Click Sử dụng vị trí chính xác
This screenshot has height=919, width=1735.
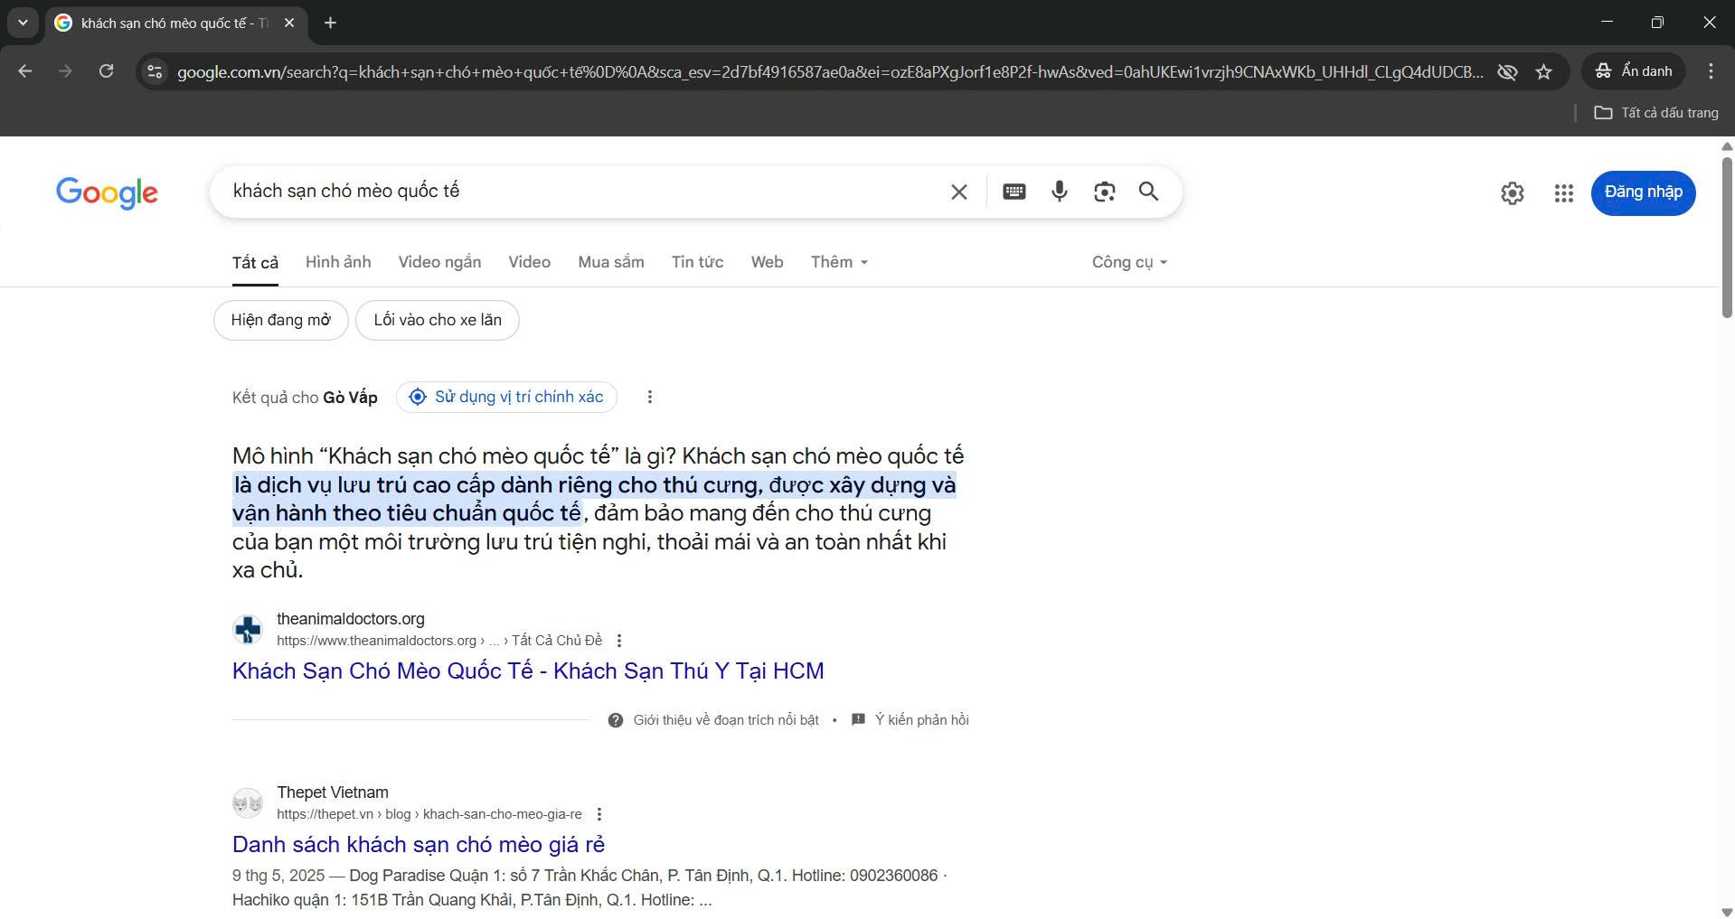coord(506,397)
